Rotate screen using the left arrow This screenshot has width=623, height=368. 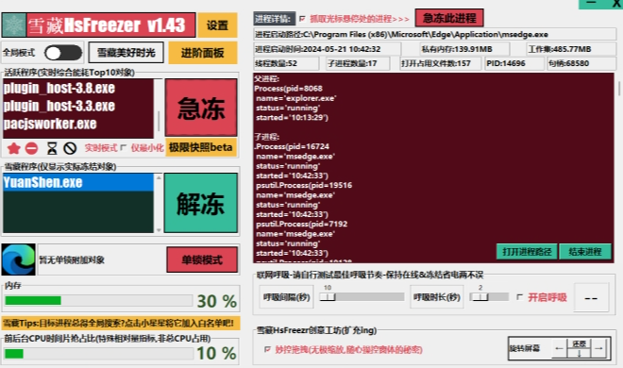coord(559,348)
